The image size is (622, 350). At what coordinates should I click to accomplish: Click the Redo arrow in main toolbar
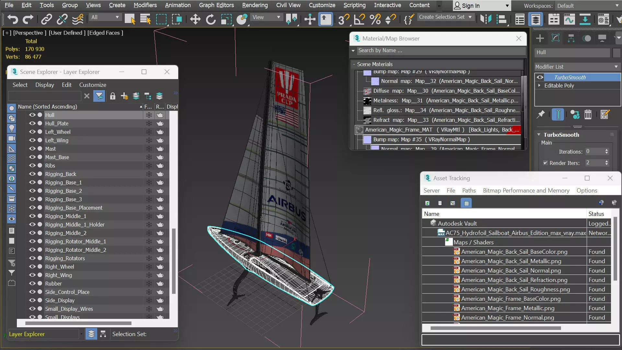28,19
